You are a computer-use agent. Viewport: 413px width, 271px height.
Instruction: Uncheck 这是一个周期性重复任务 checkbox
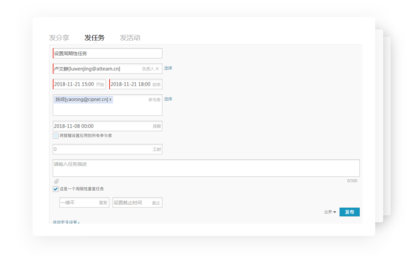[x=55, y=189]
